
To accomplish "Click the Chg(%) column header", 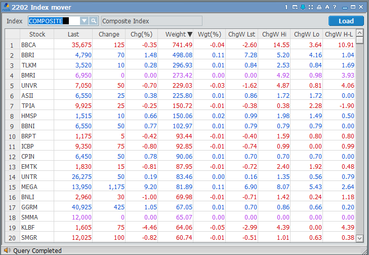I will click(x=141, y=34).
